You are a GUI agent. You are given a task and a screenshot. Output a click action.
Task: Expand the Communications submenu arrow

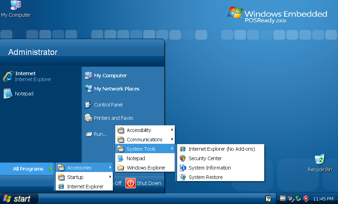pos(172,139)
